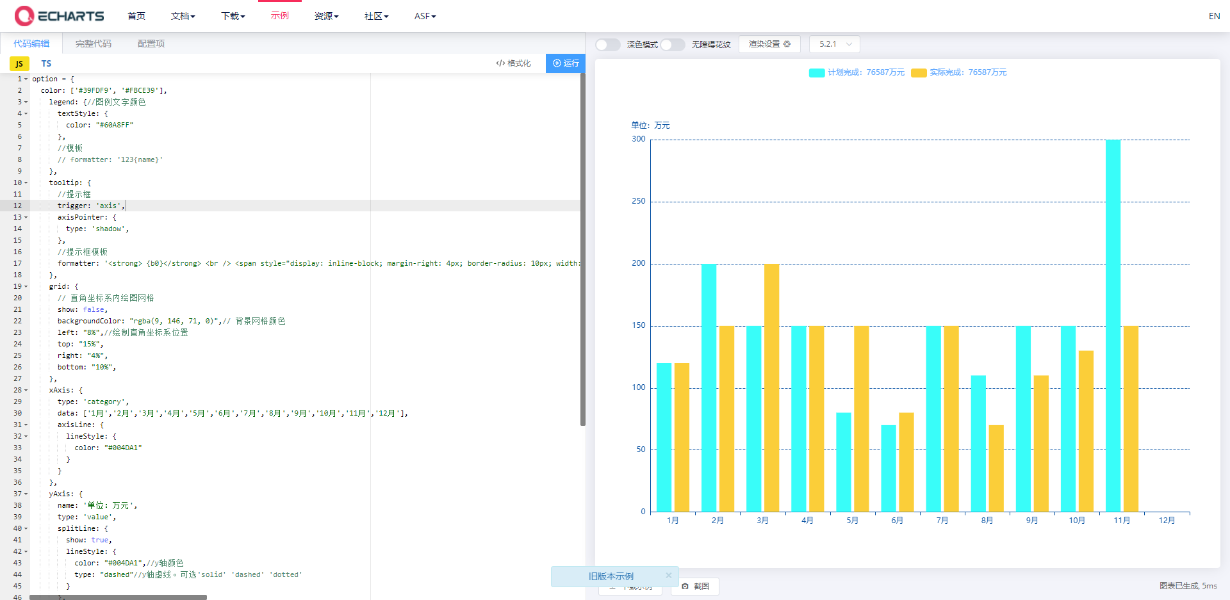Open the 社区 menu item
1230x600 pixels.
(x=375, y=15)
